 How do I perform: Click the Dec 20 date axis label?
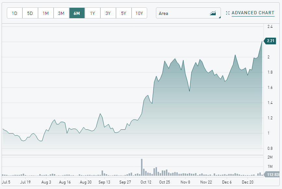[x=248, y=182]
